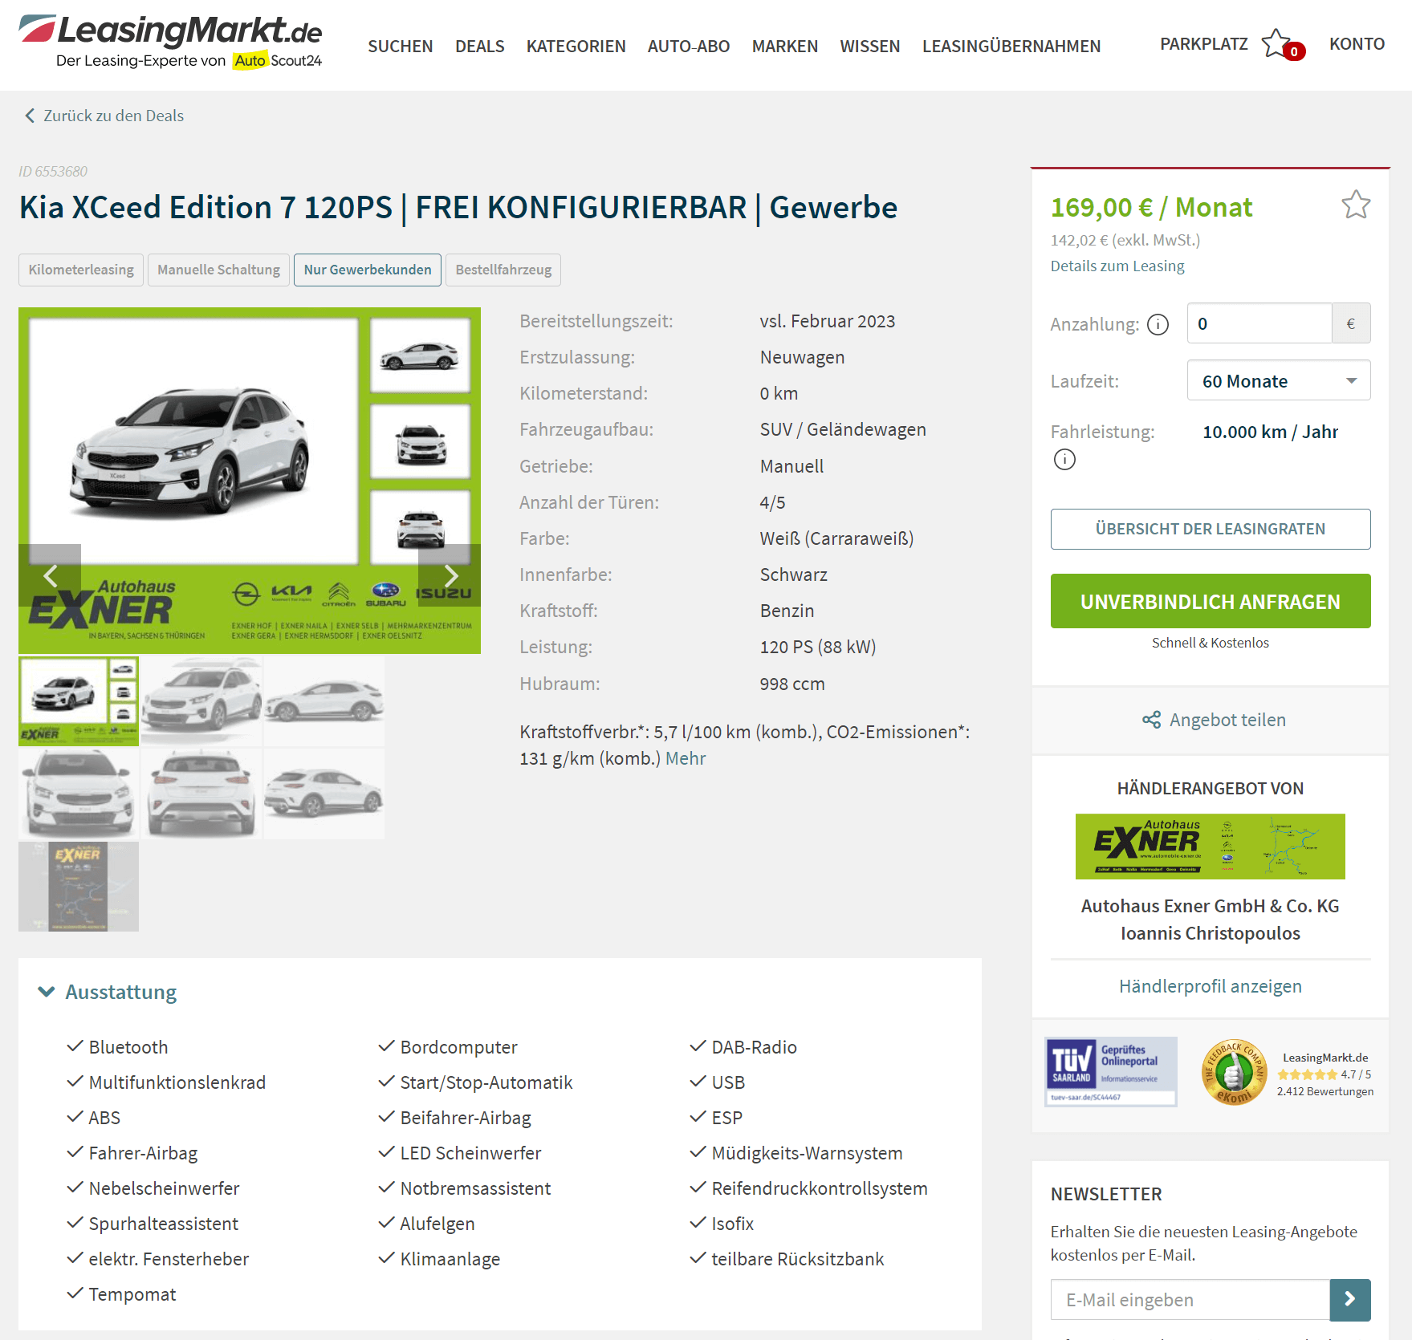
Task: Click the vsl. Februar 2023 value
Action: click(x=828, y=321)
